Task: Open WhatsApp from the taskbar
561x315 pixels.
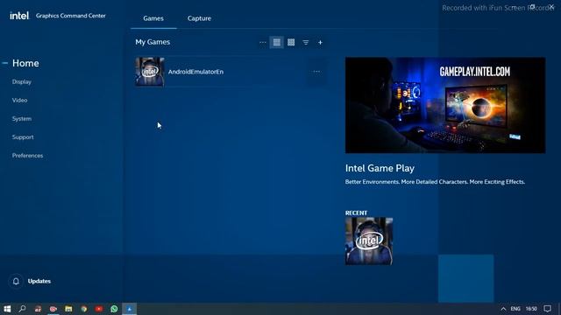Action: point(114,309)
